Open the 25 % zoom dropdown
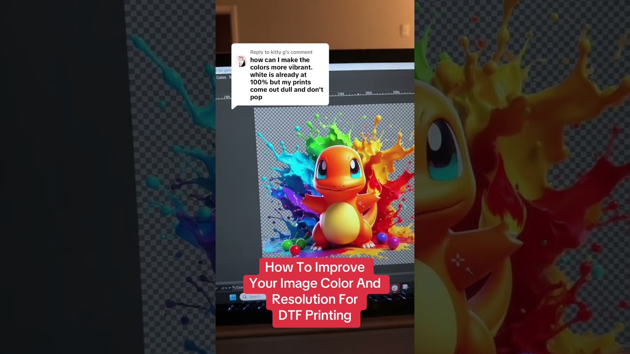 click(225, 288)
